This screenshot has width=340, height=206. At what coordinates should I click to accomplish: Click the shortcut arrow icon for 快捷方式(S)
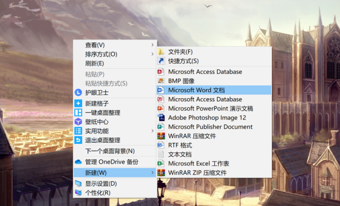pyautogui.click(x=161, y=61)
